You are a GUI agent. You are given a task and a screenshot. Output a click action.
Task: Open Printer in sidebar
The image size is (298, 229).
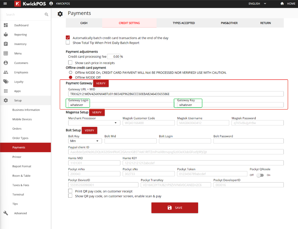coord(17,157)
